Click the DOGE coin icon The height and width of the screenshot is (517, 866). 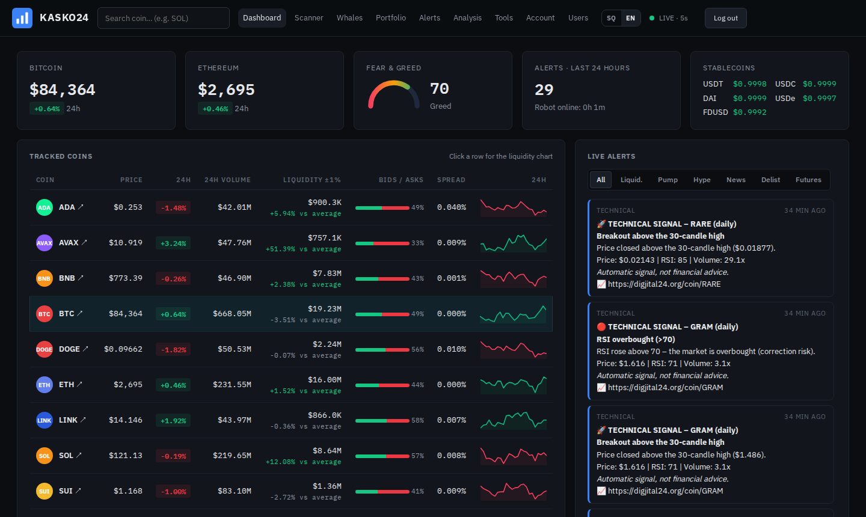[x=45, y=349]
